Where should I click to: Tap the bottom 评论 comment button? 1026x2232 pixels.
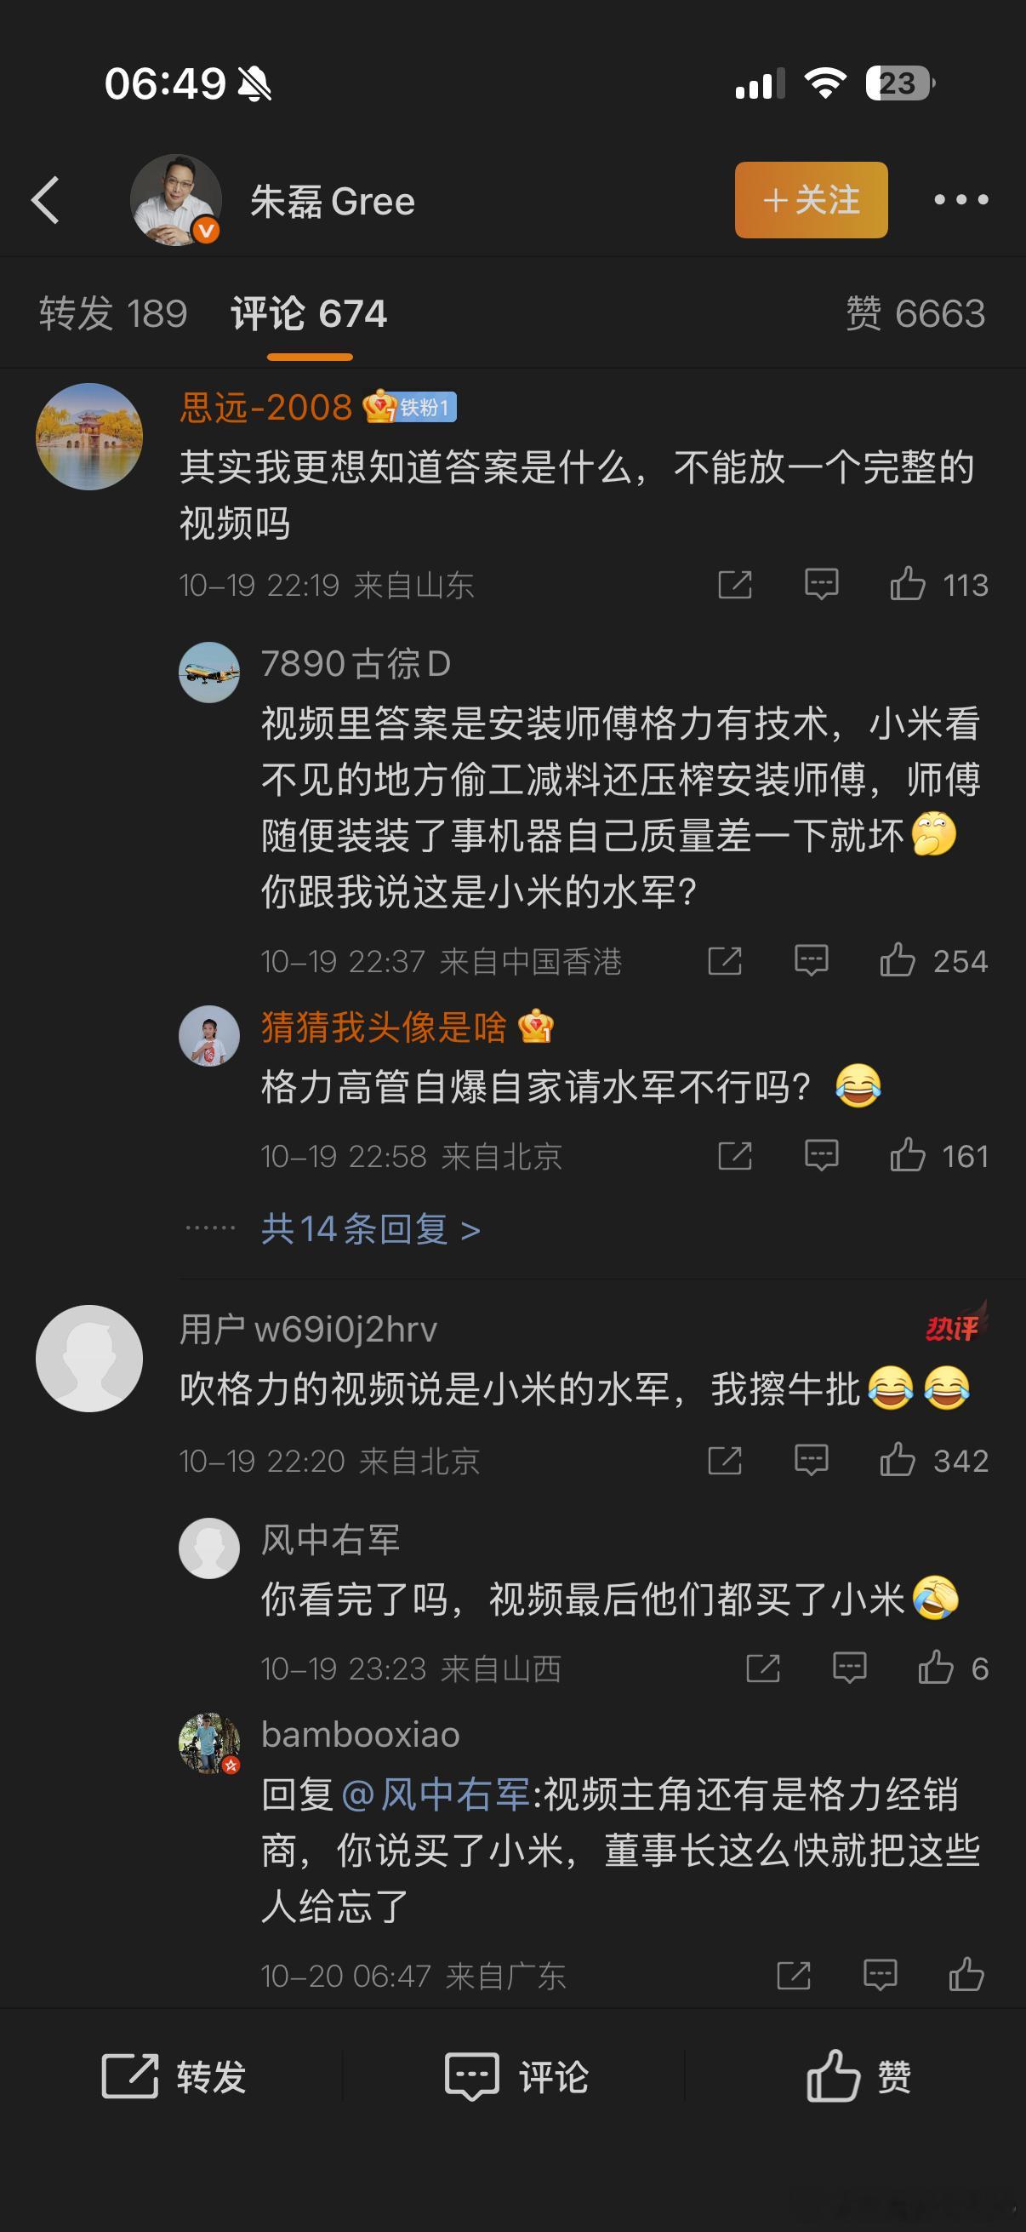[517, 2076]
